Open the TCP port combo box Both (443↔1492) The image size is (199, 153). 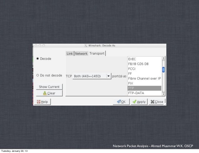point(92,76)
